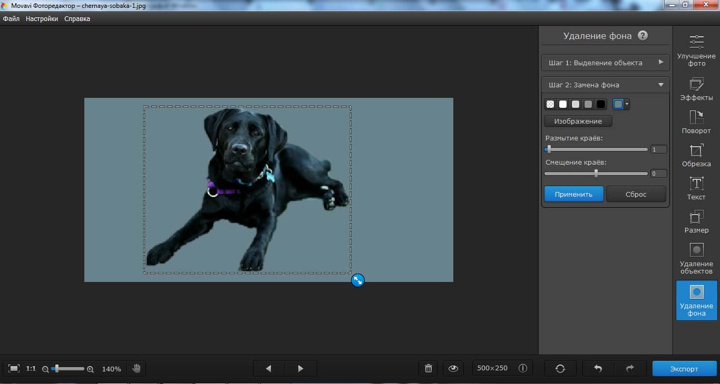Redo the last action
Image resolution: width=720 pixels, height=384 pixels.
tap(630, 369)
